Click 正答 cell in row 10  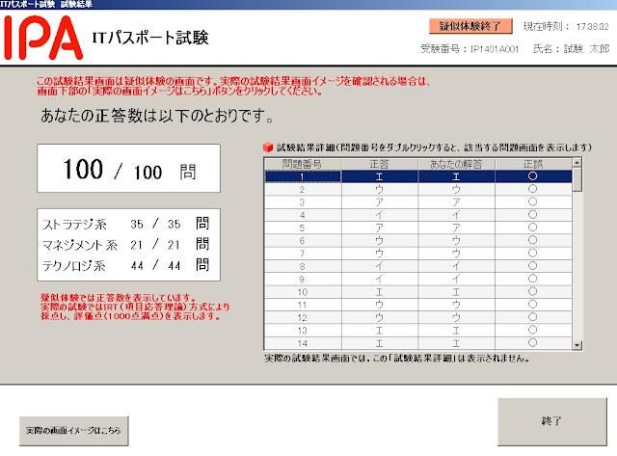(379, 292)
